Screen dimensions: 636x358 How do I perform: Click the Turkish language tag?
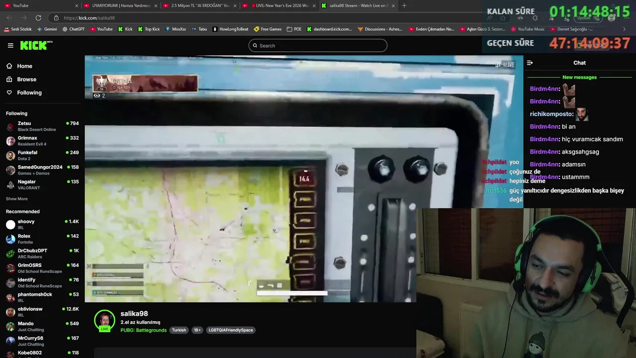coord(179,330)
